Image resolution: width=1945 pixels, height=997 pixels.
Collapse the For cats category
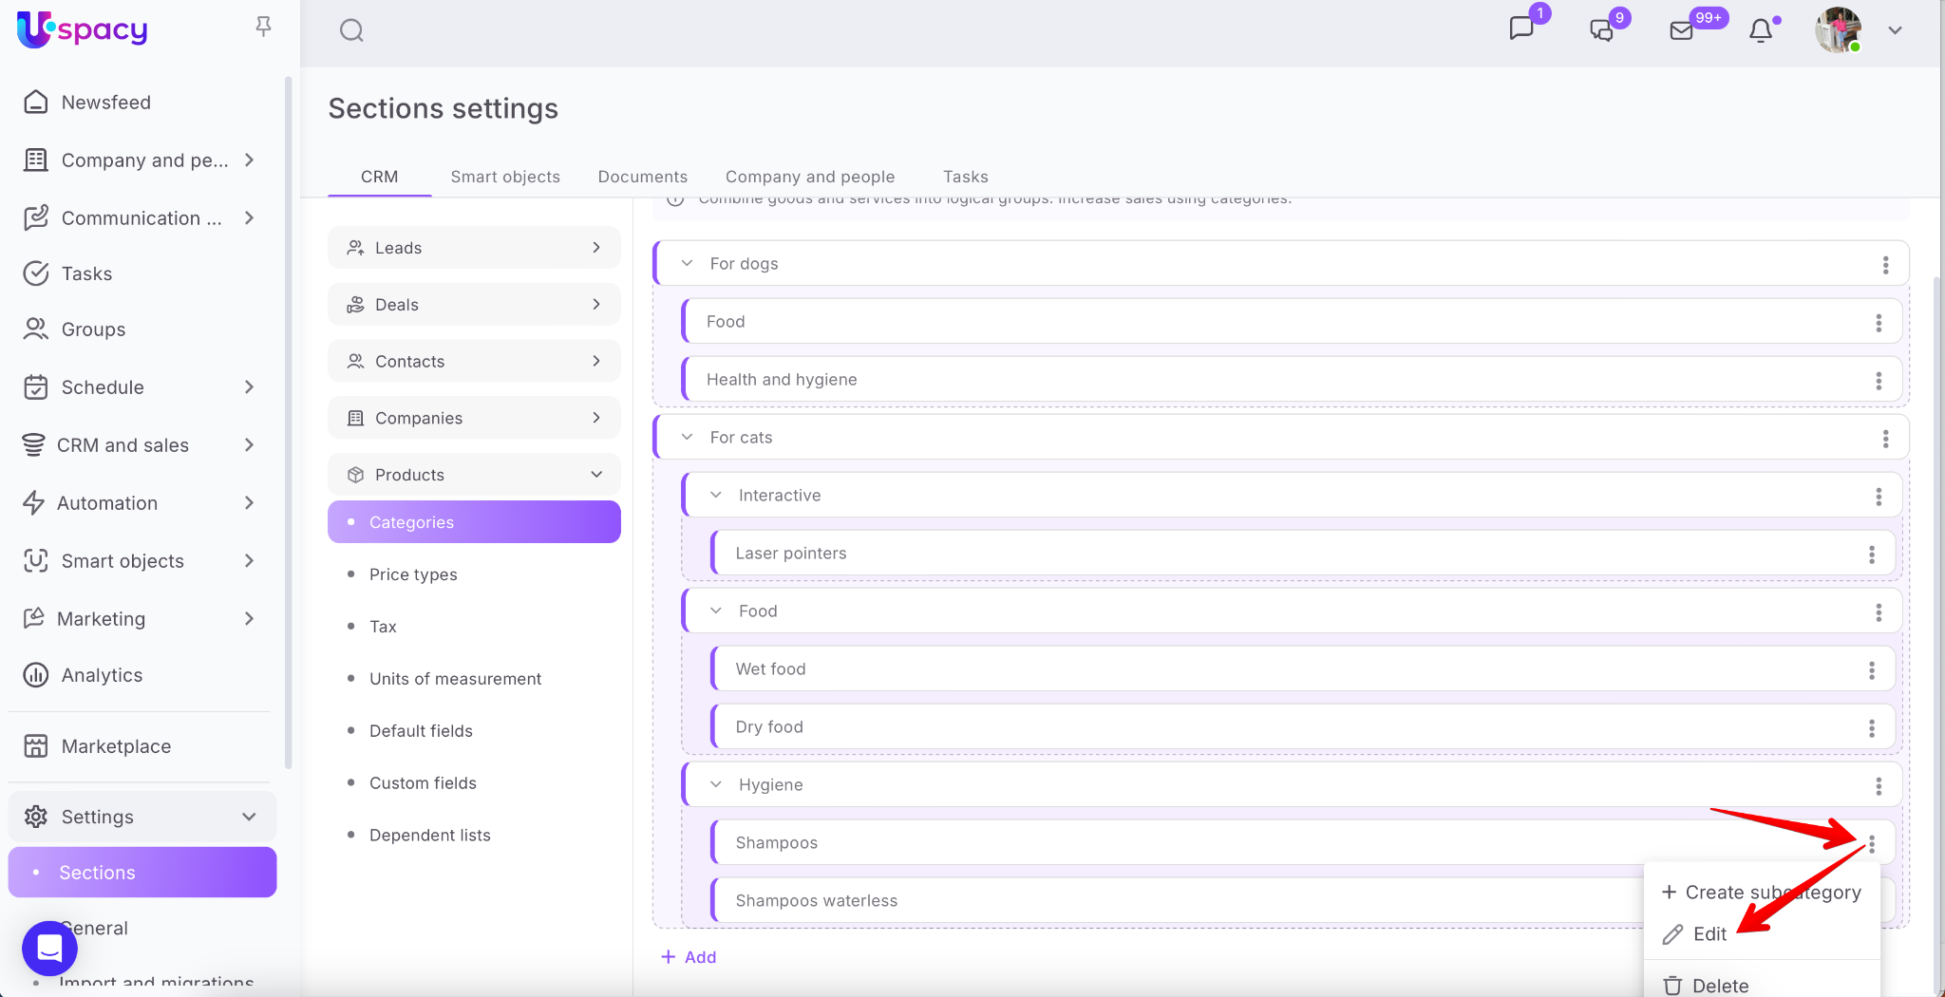[687, 437]
